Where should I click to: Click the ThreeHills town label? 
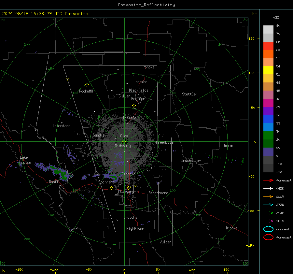point(164,142)
